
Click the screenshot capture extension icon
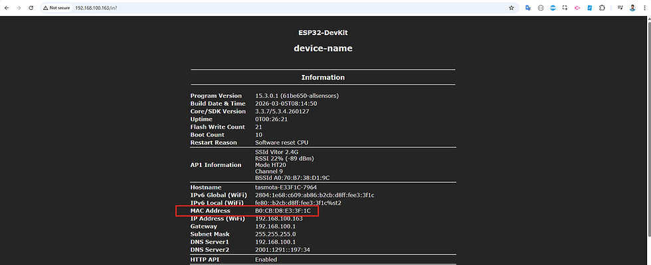[x=565, y=8]
